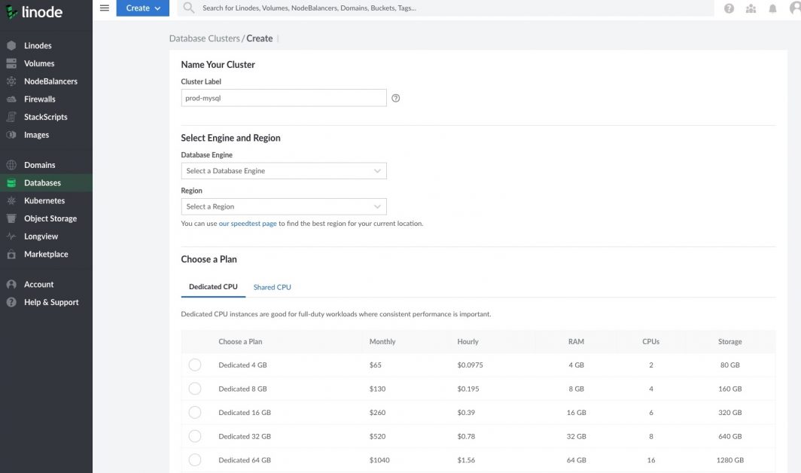Screen dimensions: 801x473
Task: Select the Dedicated CPU tab
Action: pos(213,287)
